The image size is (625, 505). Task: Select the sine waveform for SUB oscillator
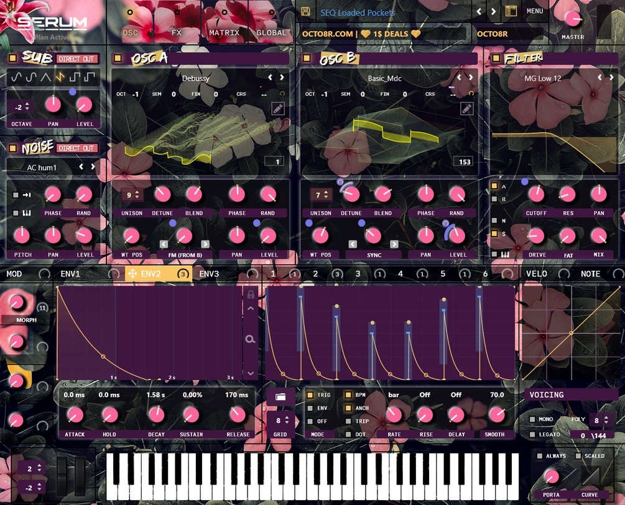[x=16, y=77]
